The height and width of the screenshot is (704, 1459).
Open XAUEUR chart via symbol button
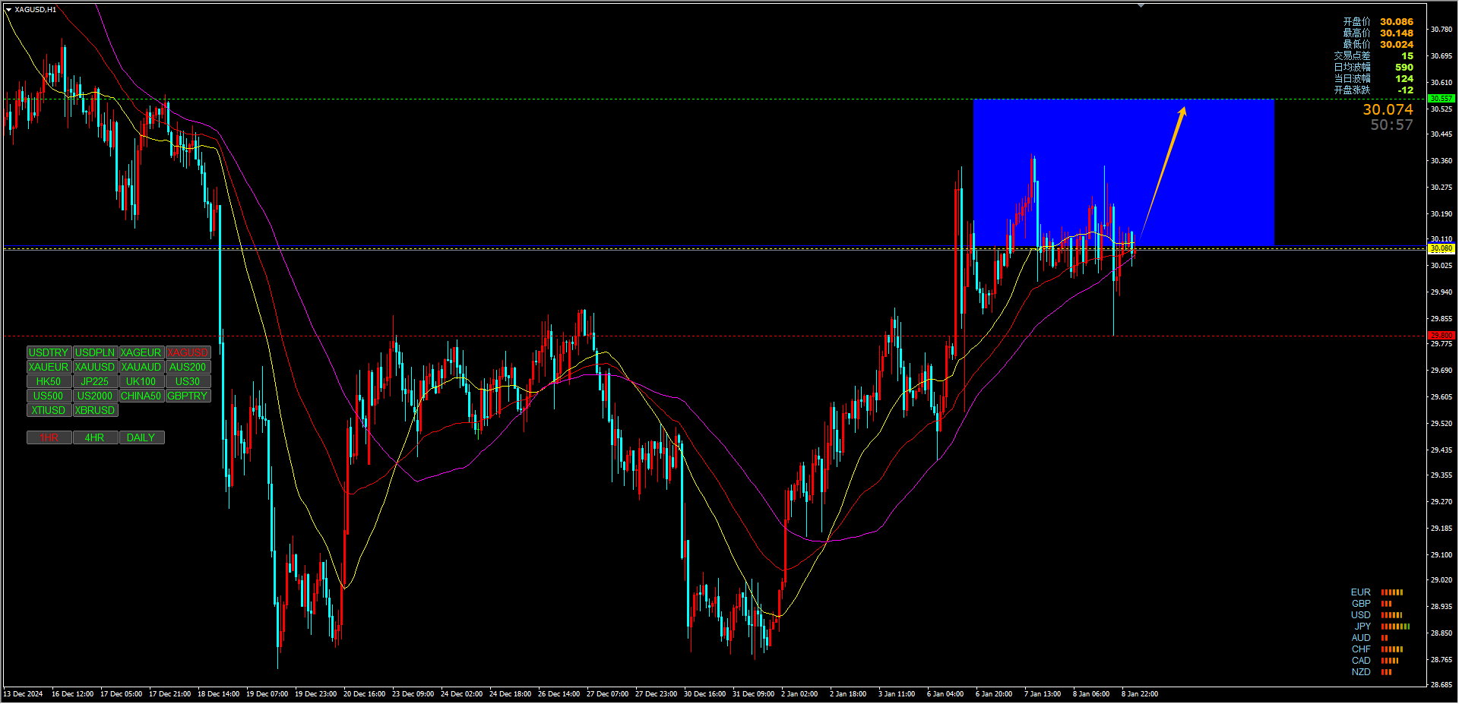(49, 368)
